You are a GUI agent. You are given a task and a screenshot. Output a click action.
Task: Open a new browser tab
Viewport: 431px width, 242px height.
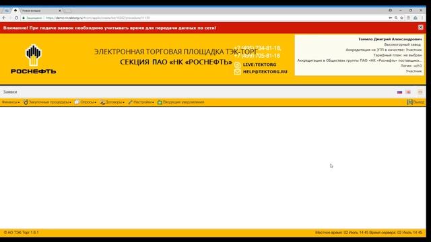point(68,11)
